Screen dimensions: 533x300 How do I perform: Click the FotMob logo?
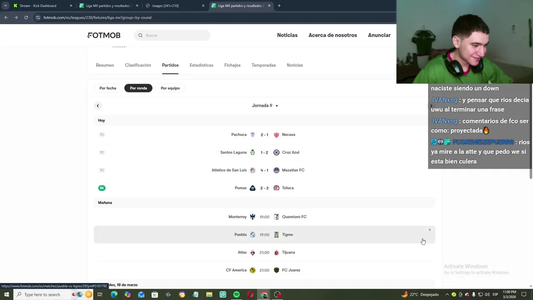click(104, 35)
